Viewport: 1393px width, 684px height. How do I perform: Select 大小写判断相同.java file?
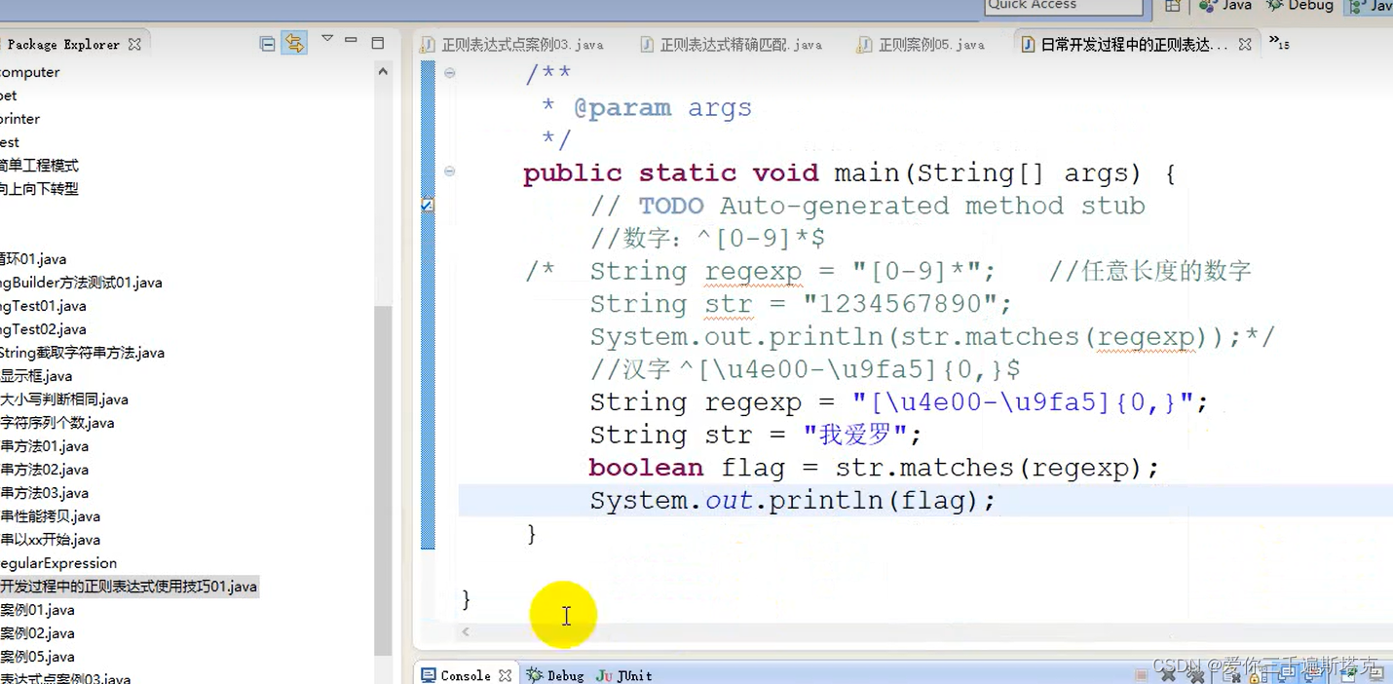coord(64,399)
